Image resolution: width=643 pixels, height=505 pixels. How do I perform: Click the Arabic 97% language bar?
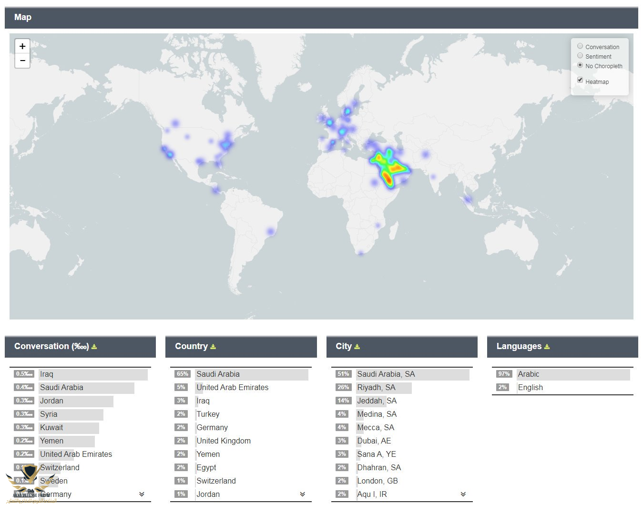529,374
